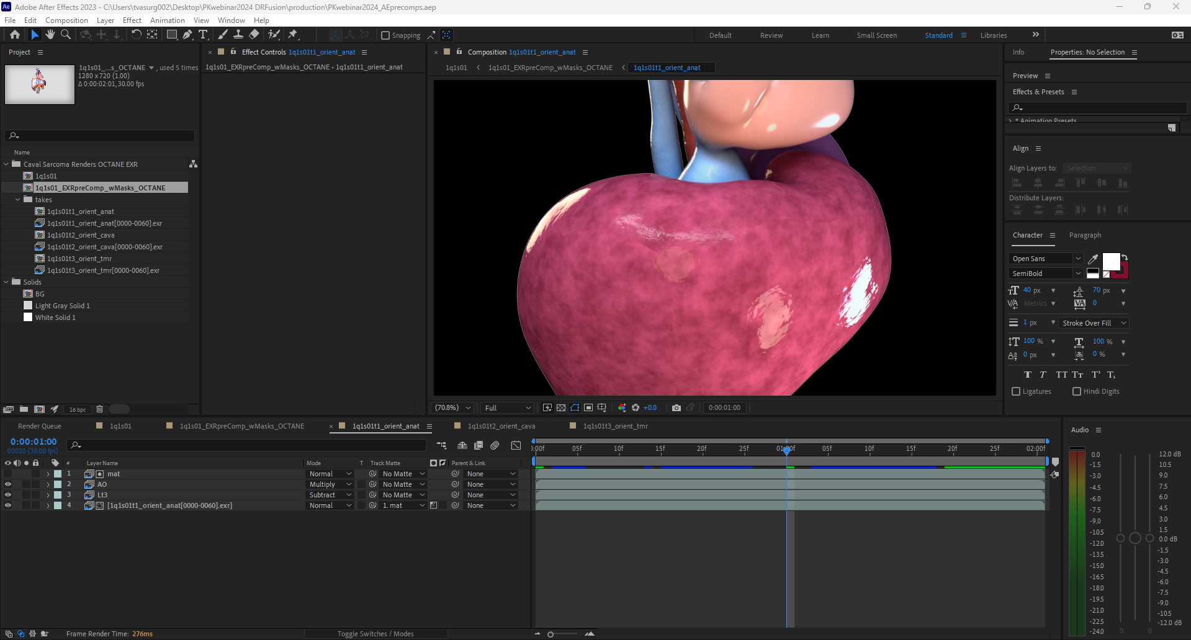
Task: Navigate to 1q1s01 in composition breadcrumb
Action: coord(456,68)
